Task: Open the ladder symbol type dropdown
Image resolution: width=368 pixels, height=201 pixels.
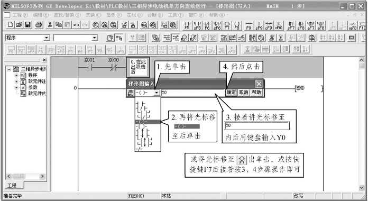Action: tap(157, 93)
